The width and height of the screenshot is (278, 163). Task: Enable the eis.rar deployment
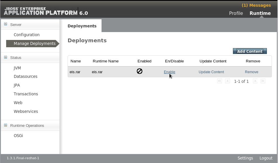(x=169, y=72)
